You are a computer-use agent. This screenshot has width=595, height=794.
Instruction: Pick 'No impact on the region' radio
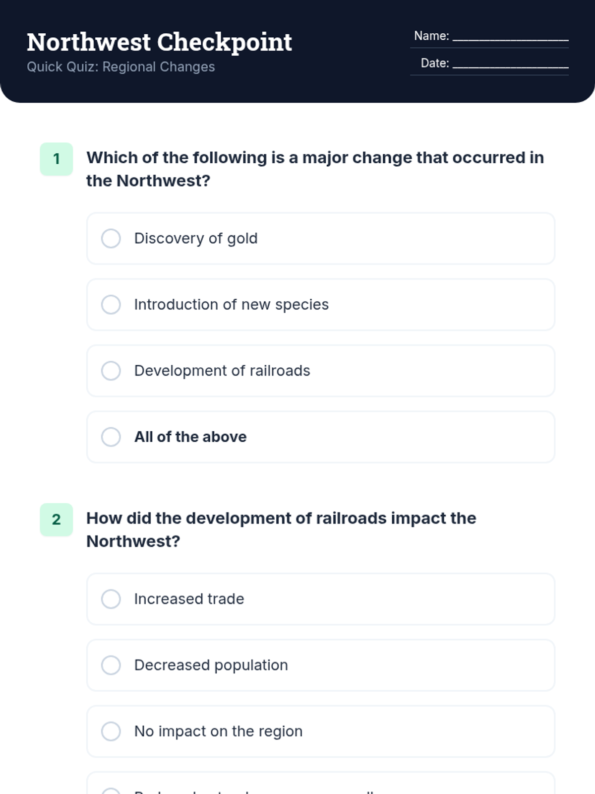tap(111, 731)
